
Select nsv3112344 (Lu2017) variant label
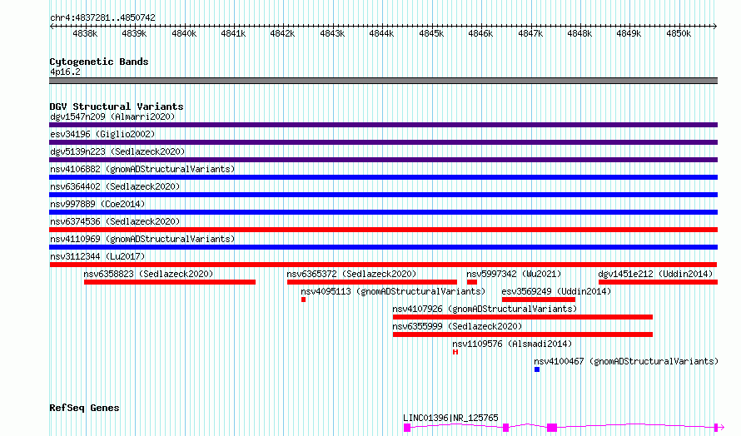tap(97, 256)
